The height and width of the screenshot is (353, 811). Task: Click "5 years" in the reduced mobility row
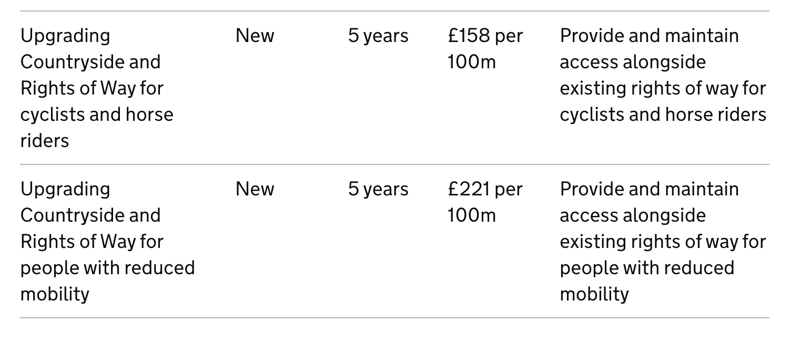[378, 189]
